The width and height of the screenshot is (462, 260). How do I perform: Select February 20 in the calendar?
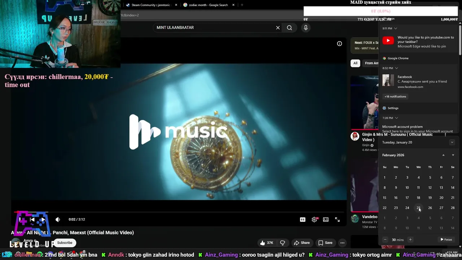coord(441,198)
